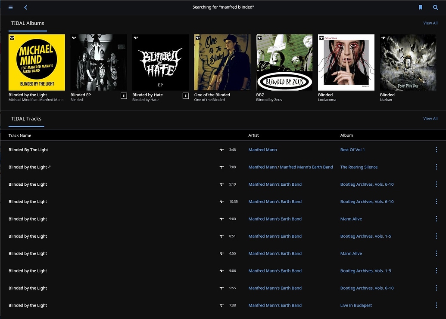Open more options for the 9:00 track

tap(437, 219)
